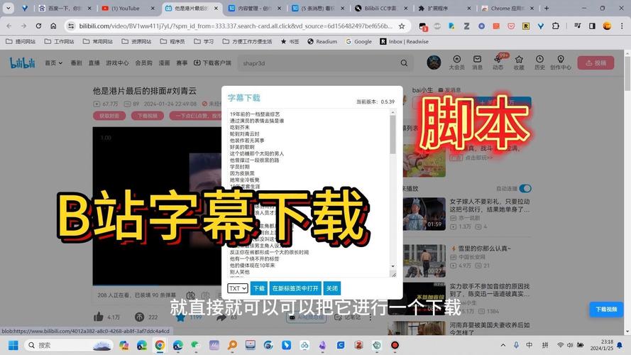Open the TXT format dropdown
Image resolution: width=631 pixels, height=355 pixels.
(x=237, y=288)
